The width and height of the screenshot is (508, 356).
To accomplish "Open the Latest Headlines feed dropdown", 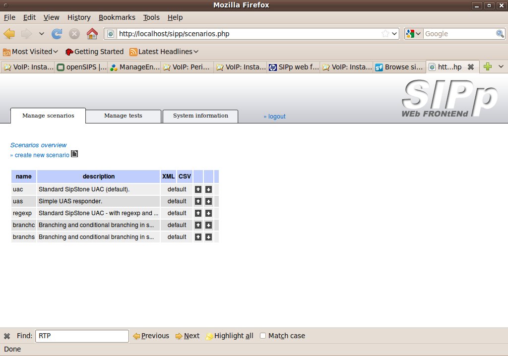I will tap(164, 52).
